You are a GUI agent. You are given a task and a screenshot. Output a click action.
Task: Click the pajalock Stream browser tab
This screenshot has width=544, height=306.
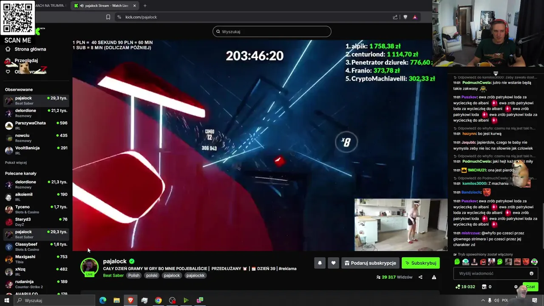[105, 6]
